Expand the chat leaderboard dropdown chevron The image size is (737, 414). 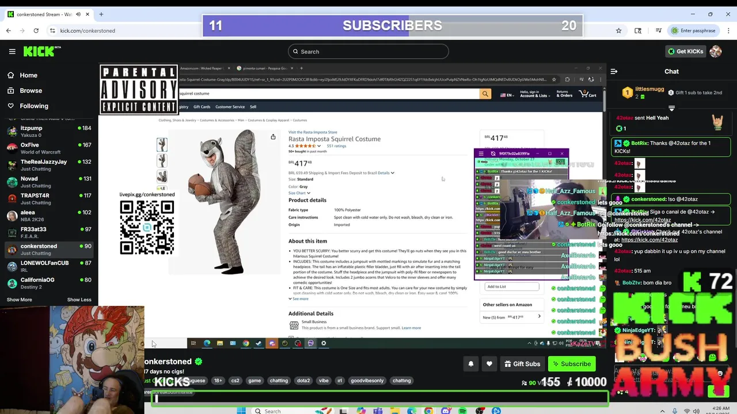point(671,108)
